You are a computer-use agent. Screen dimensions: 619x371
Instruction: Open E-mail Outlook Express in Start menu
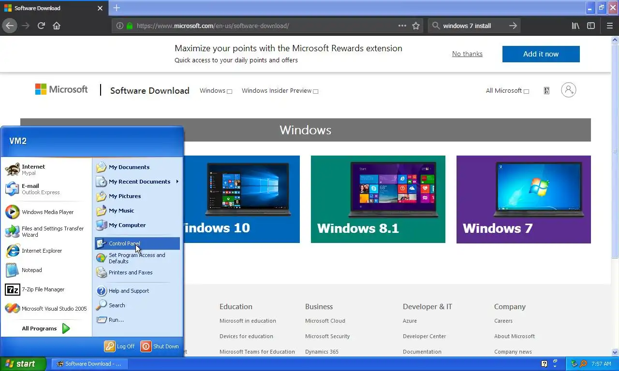pos(47,189)
